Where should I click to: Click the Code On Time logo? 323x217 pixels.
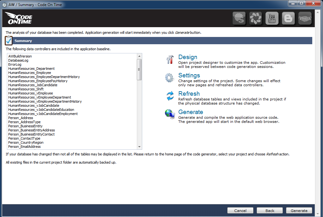[x=19, y=18]
